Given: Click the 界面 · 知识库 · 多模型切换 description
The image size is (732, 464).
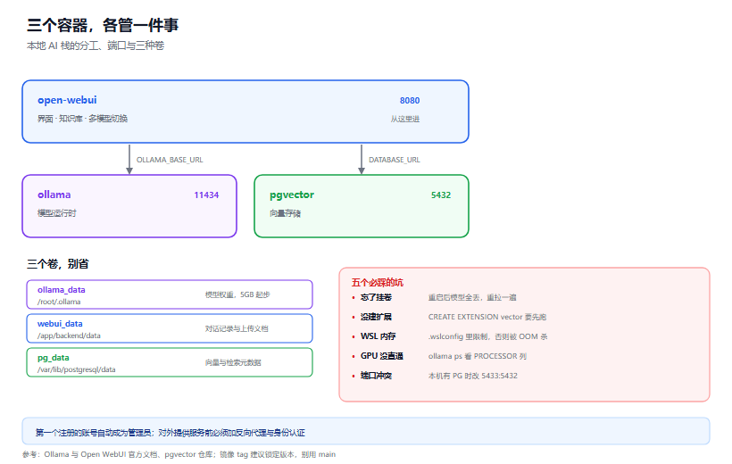Looking at the screenshot, I should pos(82,119).
